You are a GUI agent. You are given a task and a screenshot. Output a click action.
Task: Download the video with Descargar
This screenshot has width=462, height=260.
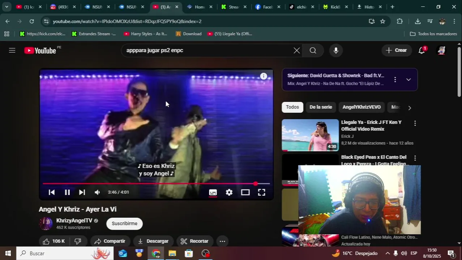click(153, 241)
